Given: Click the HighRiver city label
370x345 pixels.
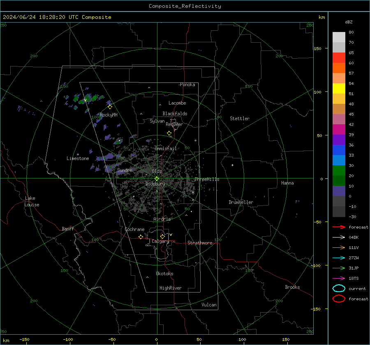Looking at the screenshot, I should pyautogui.click(x=170, y=288).
